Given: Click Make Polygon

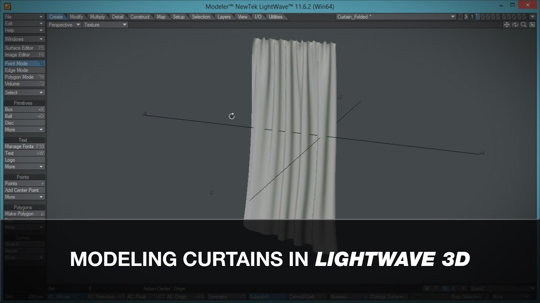Looking at the screenshot, I should coord(24,214).
